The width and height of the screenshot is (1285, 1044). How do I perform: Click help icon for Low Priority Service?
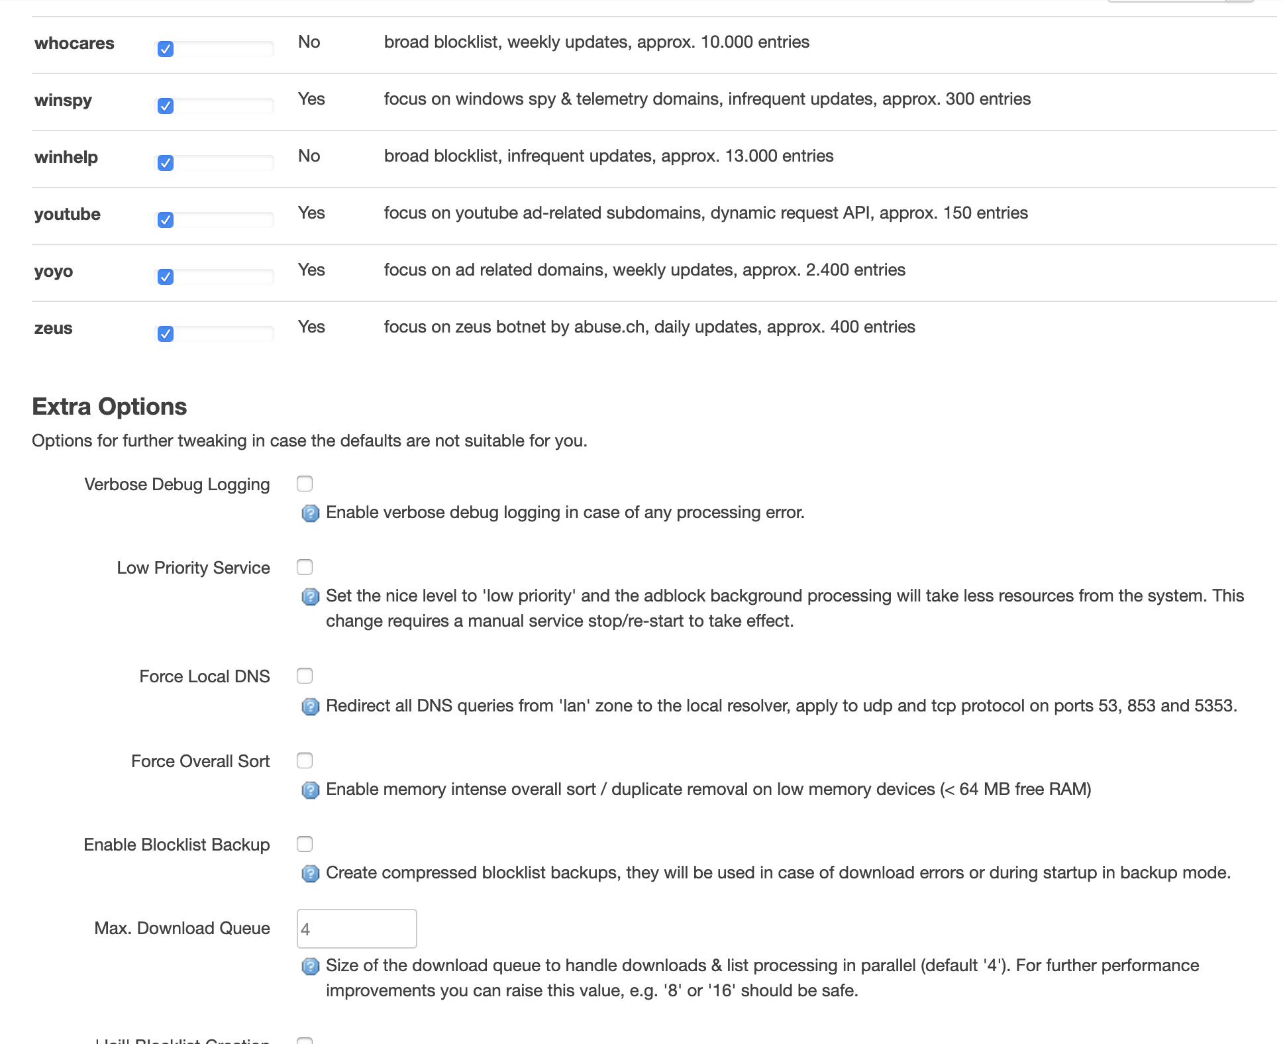pyautogui.click(x=310, y=597)
